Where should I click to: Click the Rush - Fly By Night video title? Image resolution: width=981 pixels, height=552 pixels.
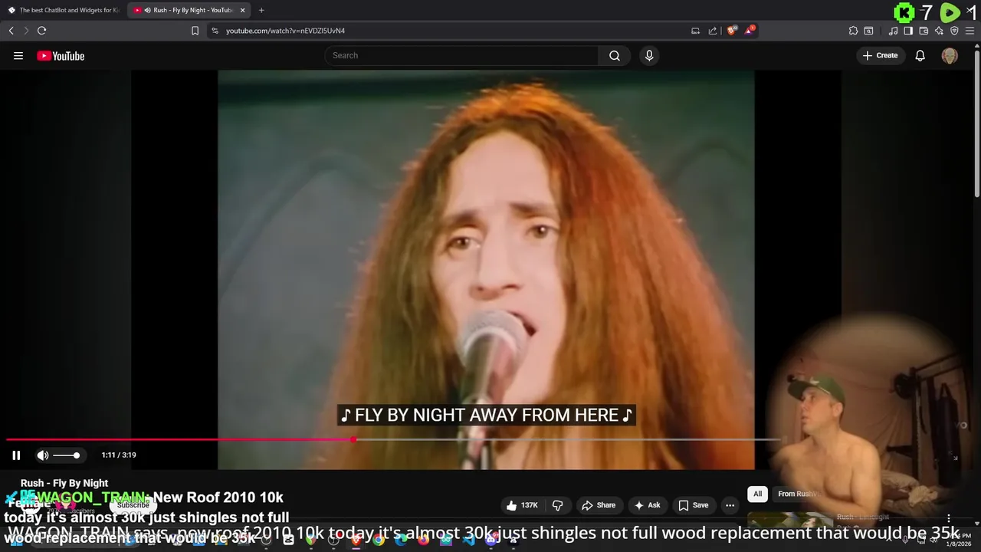64,483
